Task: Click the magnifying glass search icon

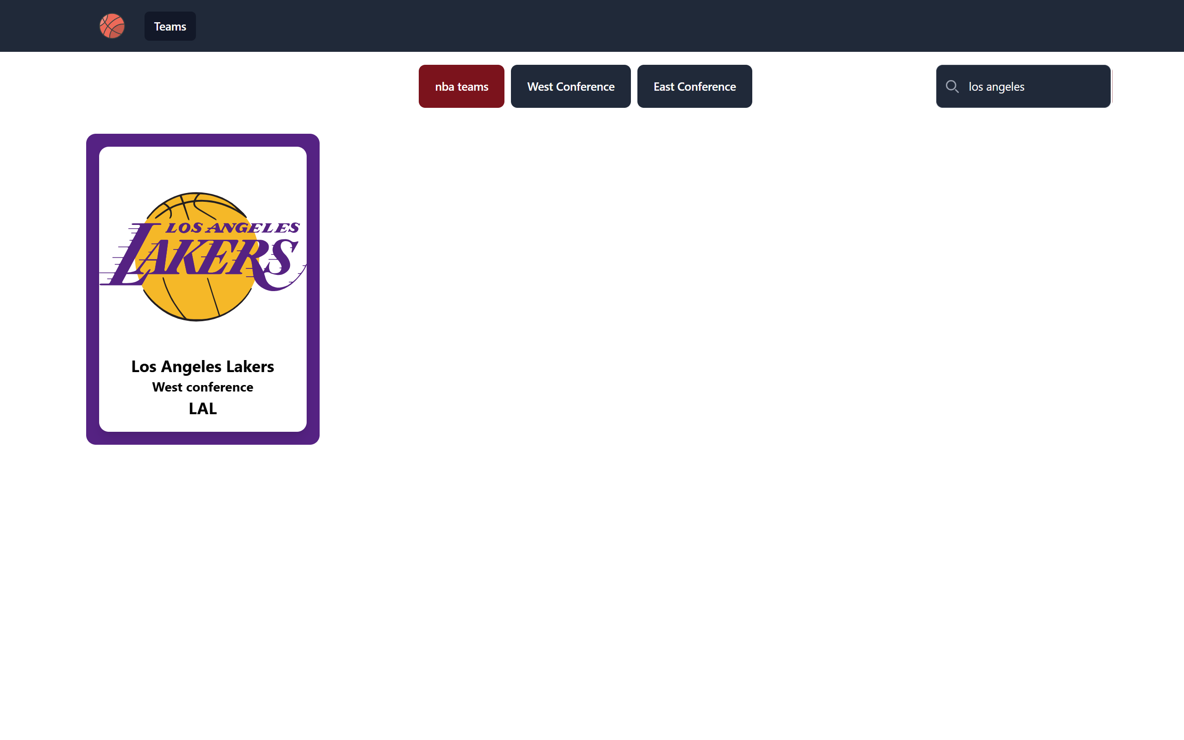Action: 952,87
